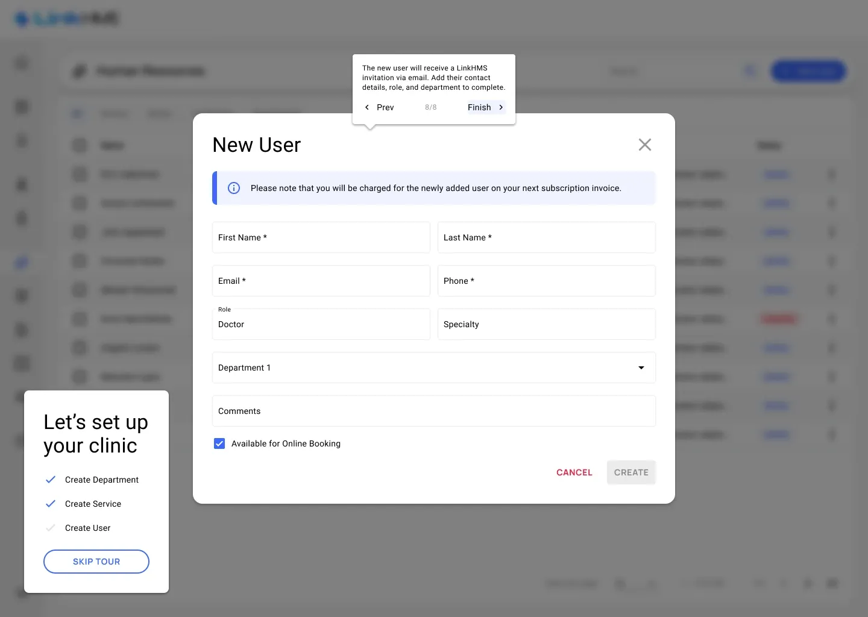This screenshot has width=868, height=617.
Task: Finish the tour tooltip
Action: pos(486,107)
